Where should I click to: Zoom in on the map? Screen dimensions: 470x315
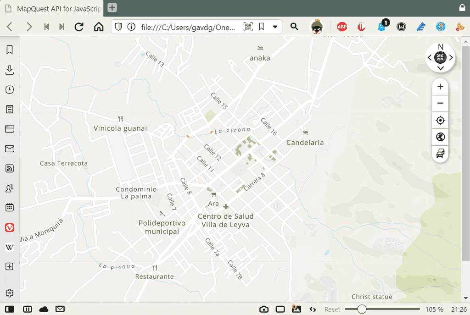(440, 87)
